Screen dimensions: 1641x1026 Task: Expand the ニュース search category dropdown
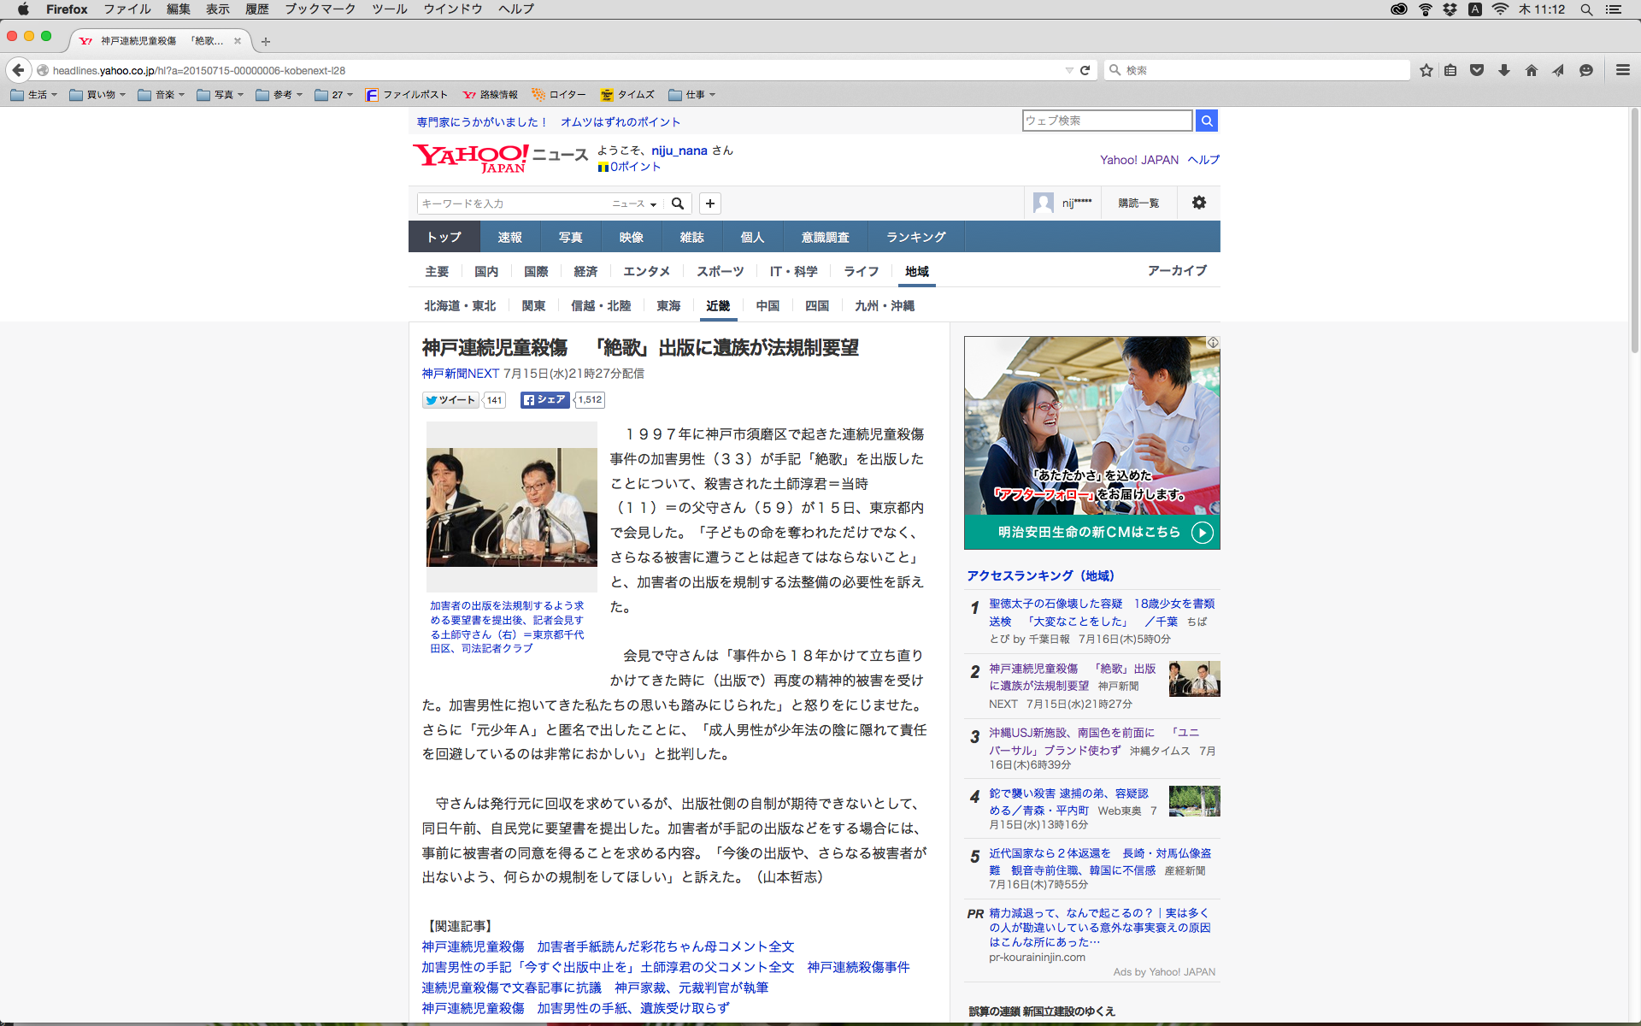point(633,203)
